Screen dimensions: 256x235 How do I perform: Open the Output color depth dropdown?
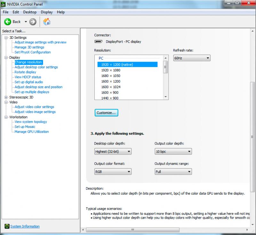[x=173, y=151]
